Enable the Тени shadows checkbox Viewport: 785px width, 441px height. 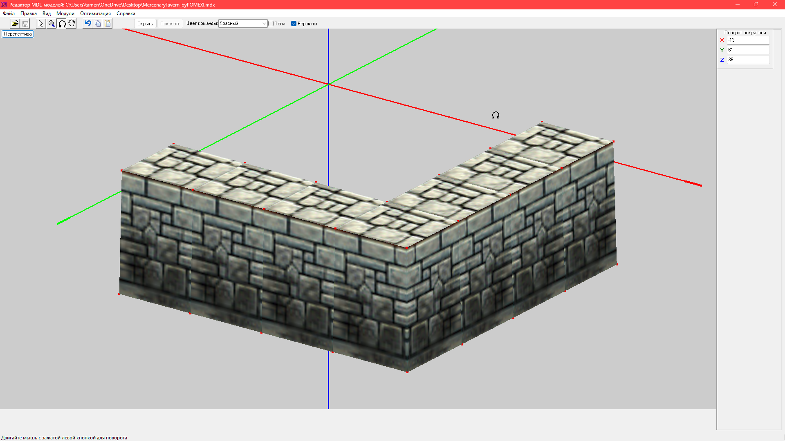271,24
